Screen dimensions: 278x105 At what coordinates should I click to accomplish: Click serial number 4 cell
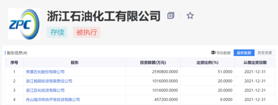[14, 100]
